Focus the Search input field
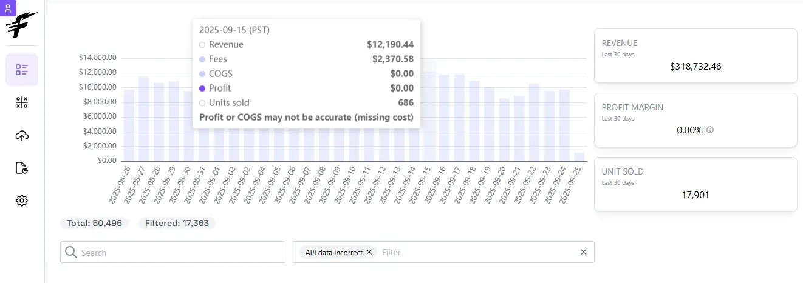Screen dimensions: 803x283 (173, 252)
